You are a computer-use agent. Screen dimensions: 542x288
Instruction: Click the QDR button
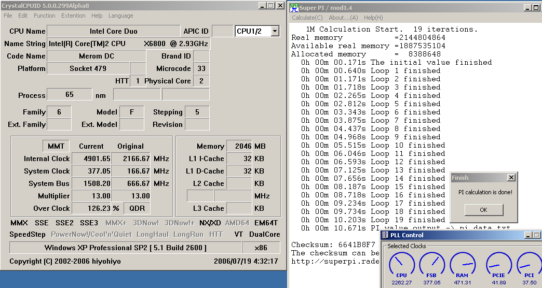coord(137,208)
